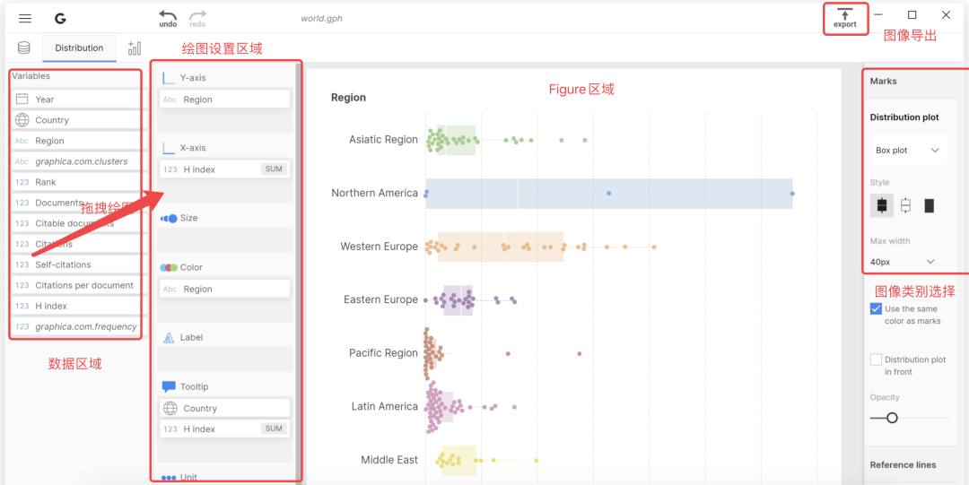Click the Latin America axis label

click(x=384, y=406)
